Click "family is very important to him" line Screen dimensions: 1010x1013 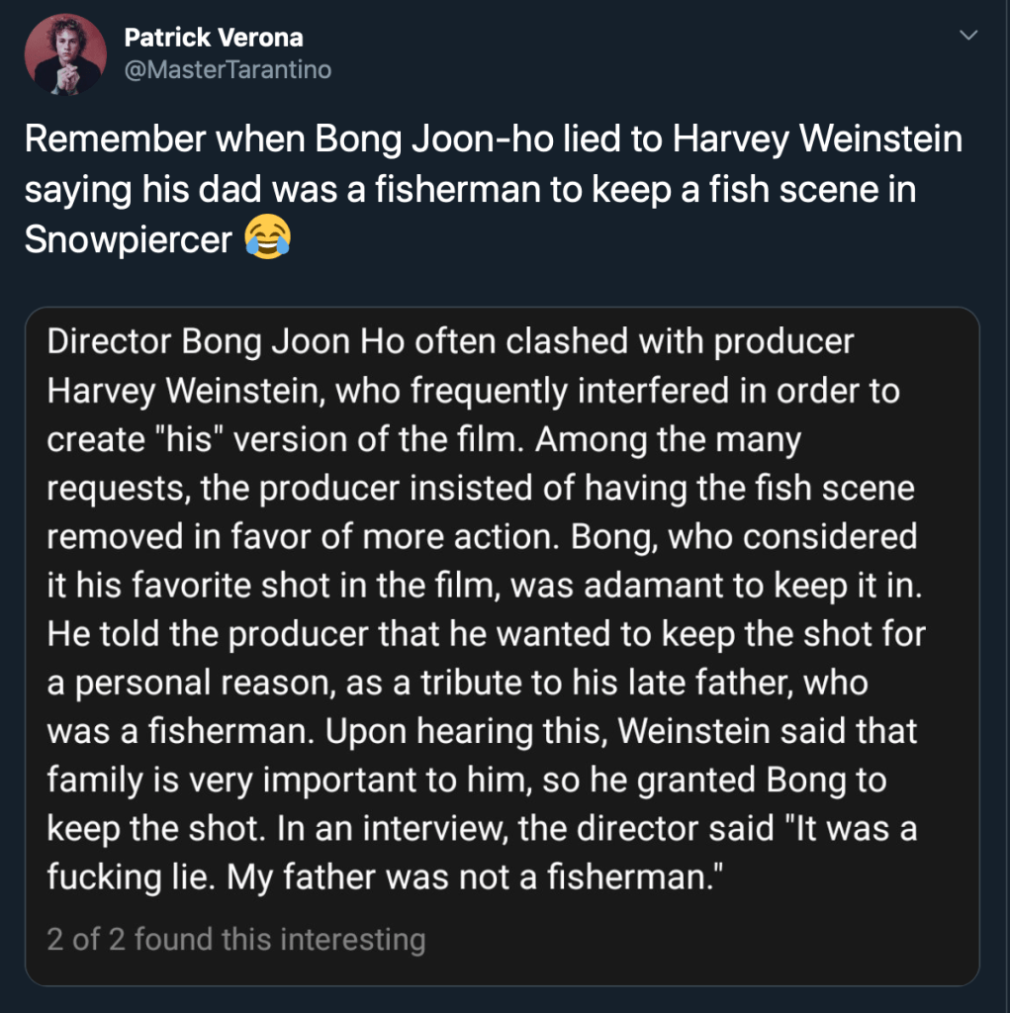click(467, 780)
